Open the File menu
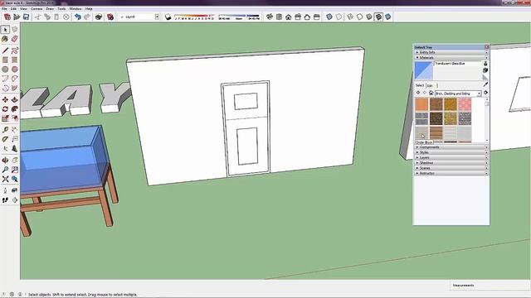The width and height of the screenshot is (531, 298). 4,9
